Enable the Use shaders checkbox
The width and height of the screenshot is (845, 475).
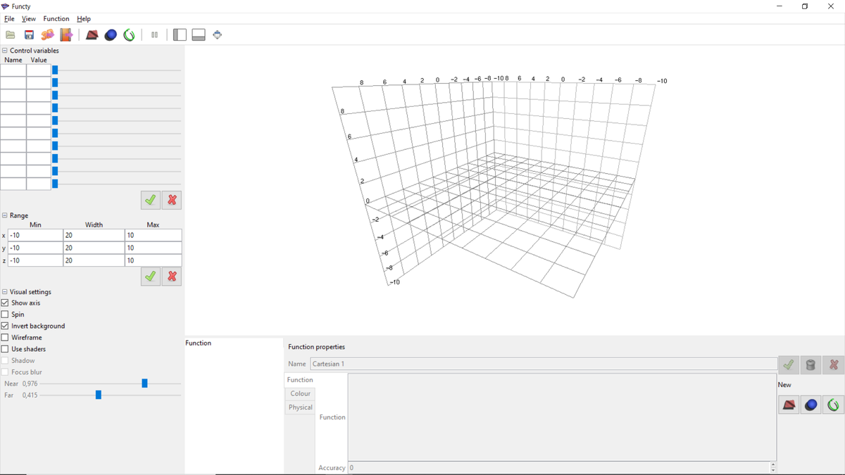point(6,349)
